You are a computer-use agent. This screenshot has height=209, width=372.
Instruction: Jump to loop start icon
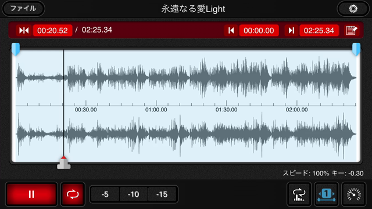[231, 30]
